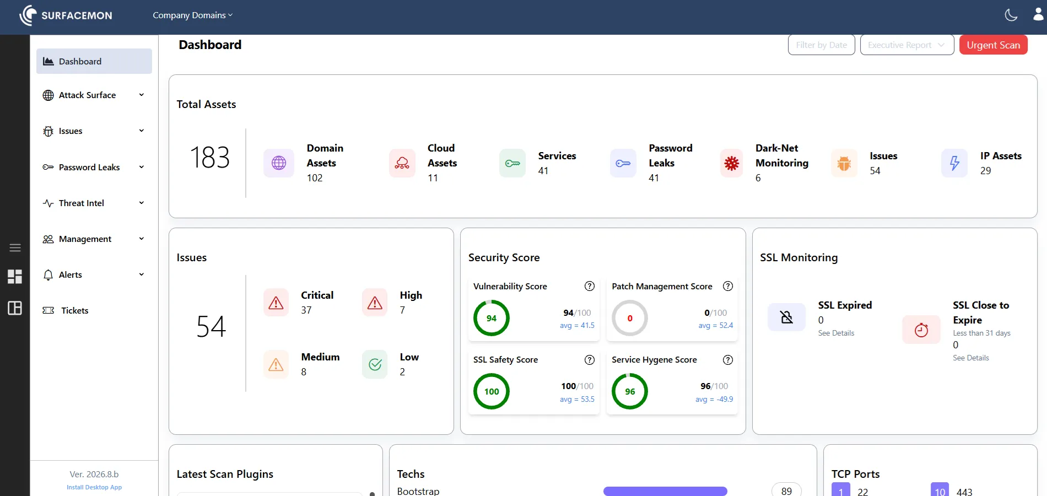1047x496 pixels.
Task: Click the SurfaceMon logo
Action: point(66,15)
